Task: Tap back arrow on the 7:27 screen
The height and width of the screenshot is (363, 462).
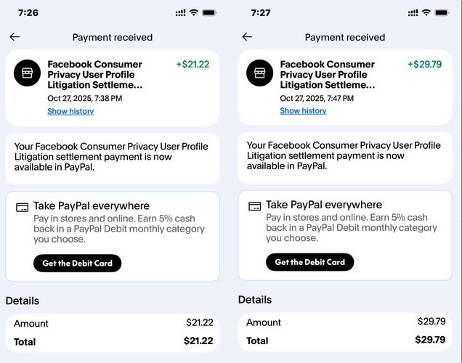Action: 247,37
